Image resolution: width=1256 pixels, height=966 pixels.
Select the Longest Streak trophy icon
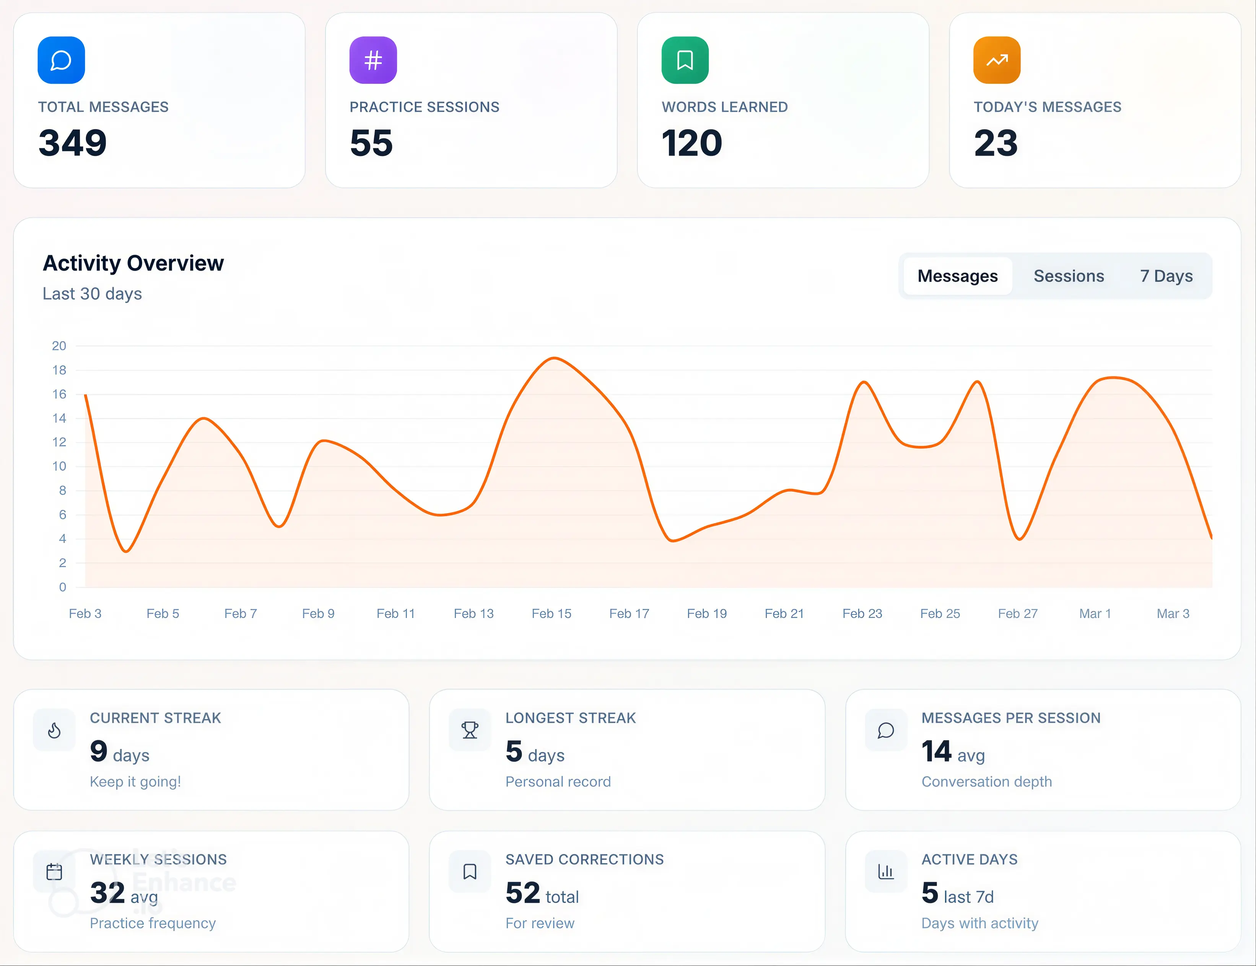click(470, 730)
